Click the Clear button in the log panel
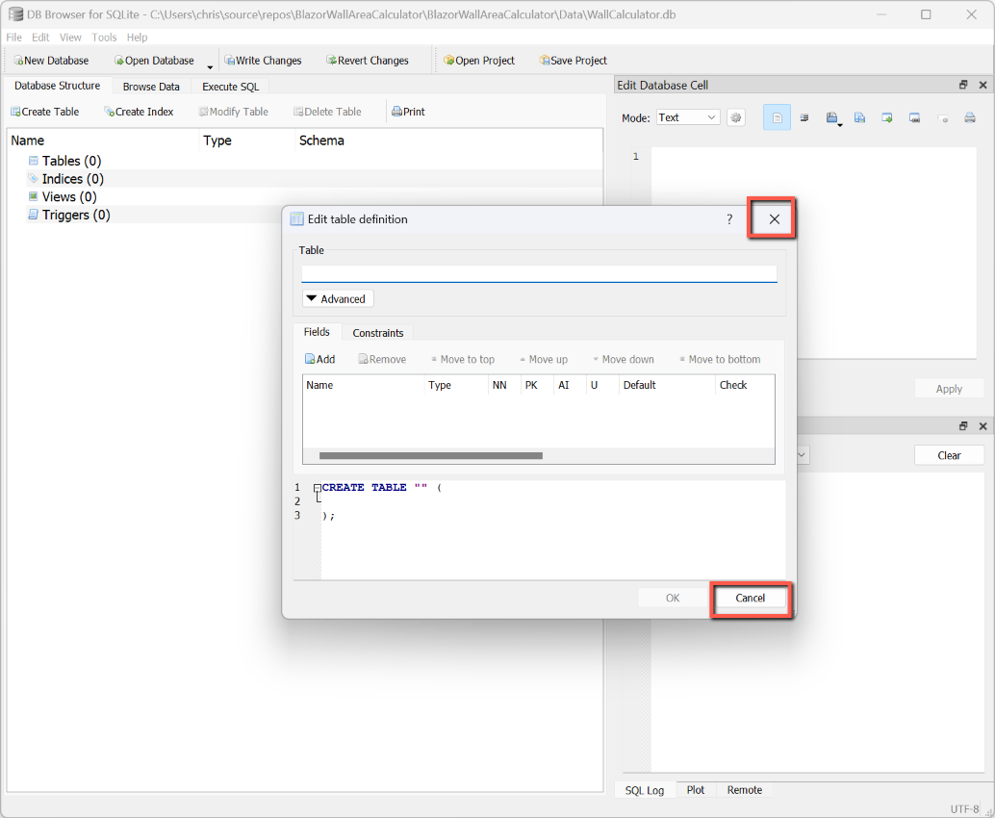Viewport: 995px width, 818px height. pos(949,455)
